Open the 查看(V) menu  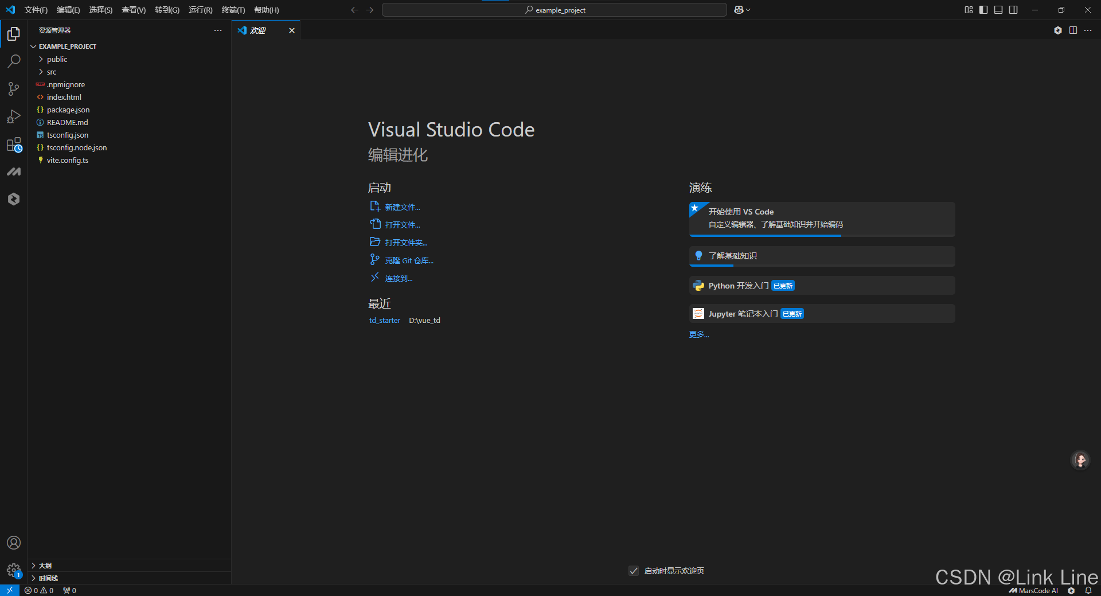(x=134, y=10)
